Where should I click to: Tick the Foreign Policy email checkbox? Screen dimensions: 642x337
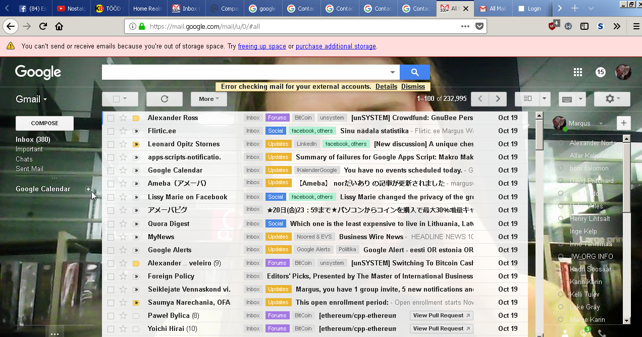pyautogui.click(x=111, y=276)
